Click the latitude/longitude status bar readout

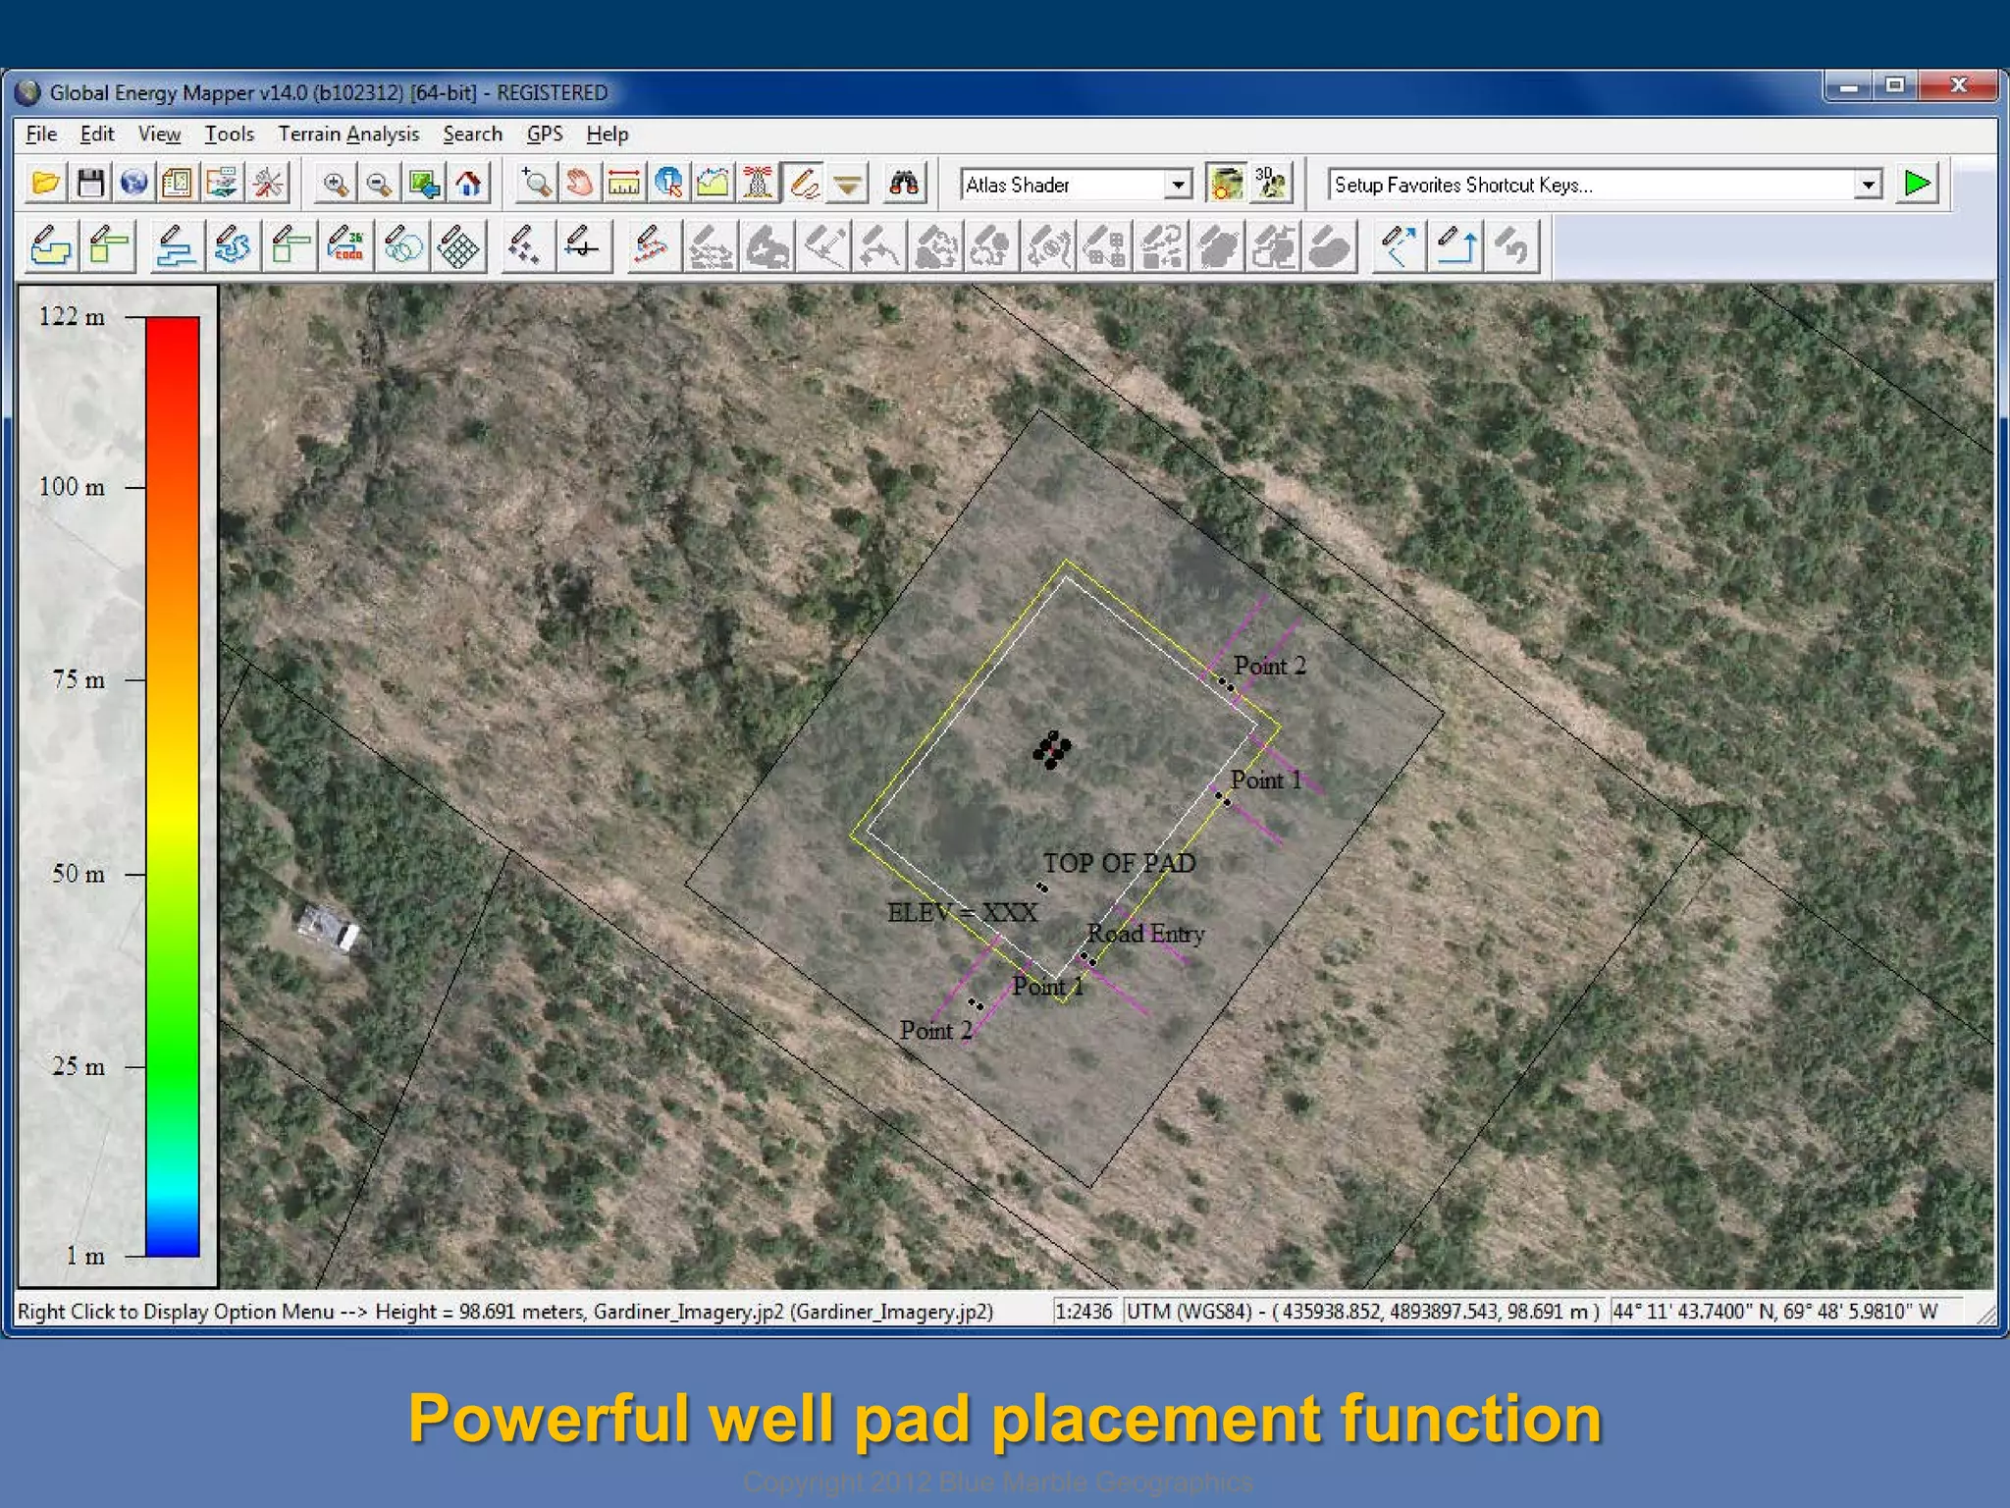click(1774, 1311)
